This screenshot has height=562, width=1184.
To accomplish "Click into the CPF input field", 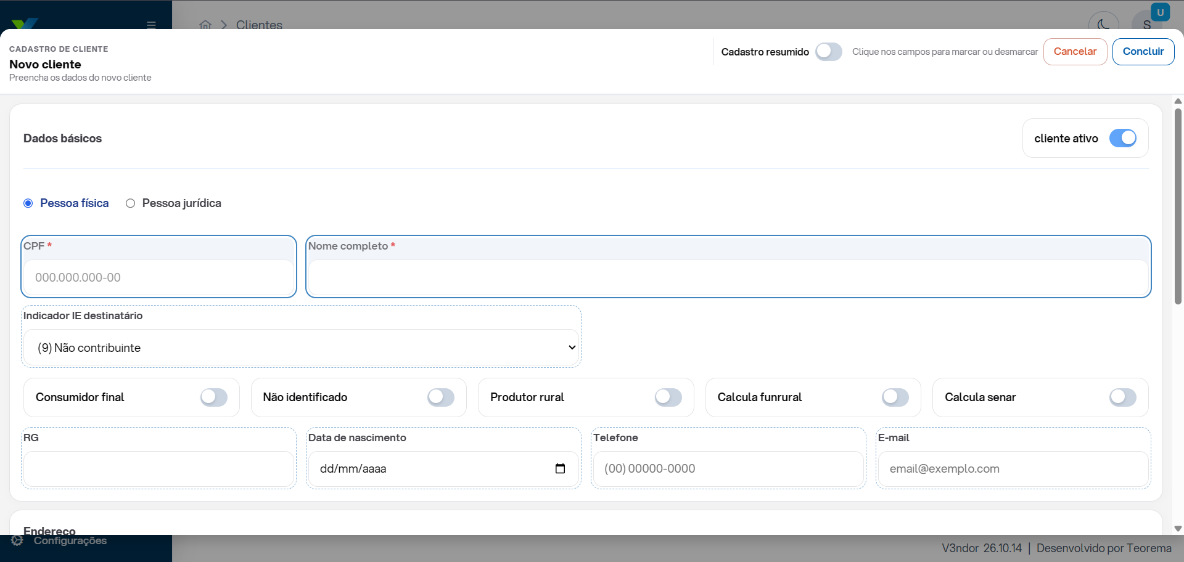I will pyautogui.click(x=158, y=278).
